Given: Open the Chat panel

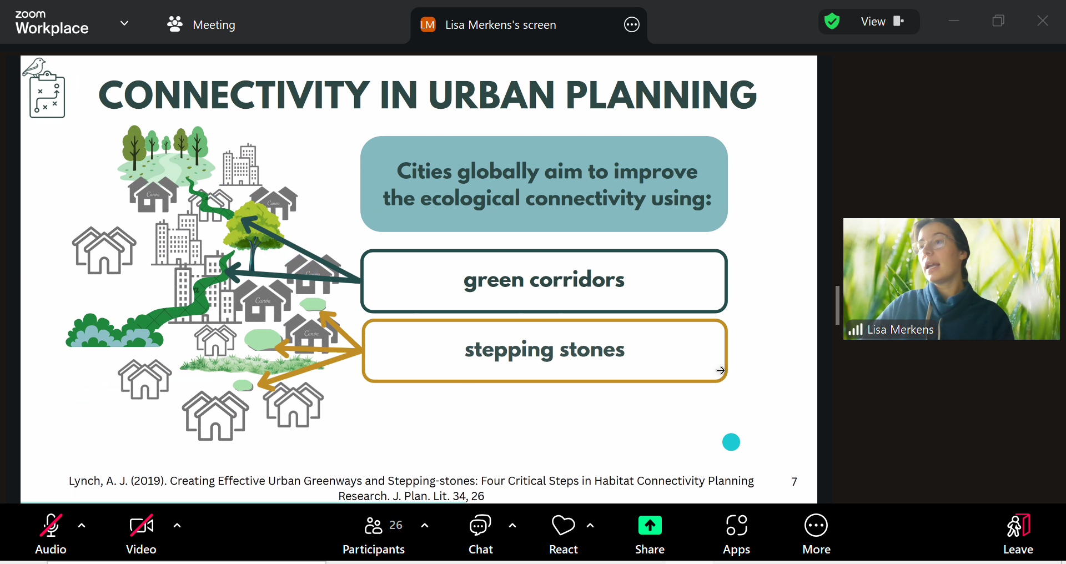Looking at the screenshot, I should (x=480, y=533).
